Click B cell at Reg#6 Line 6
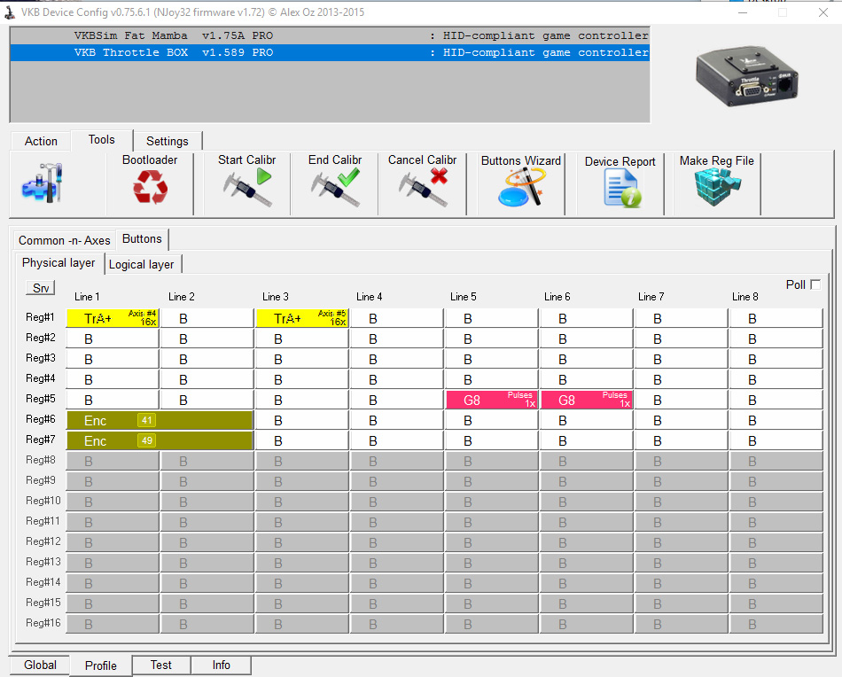 (587, 420)
